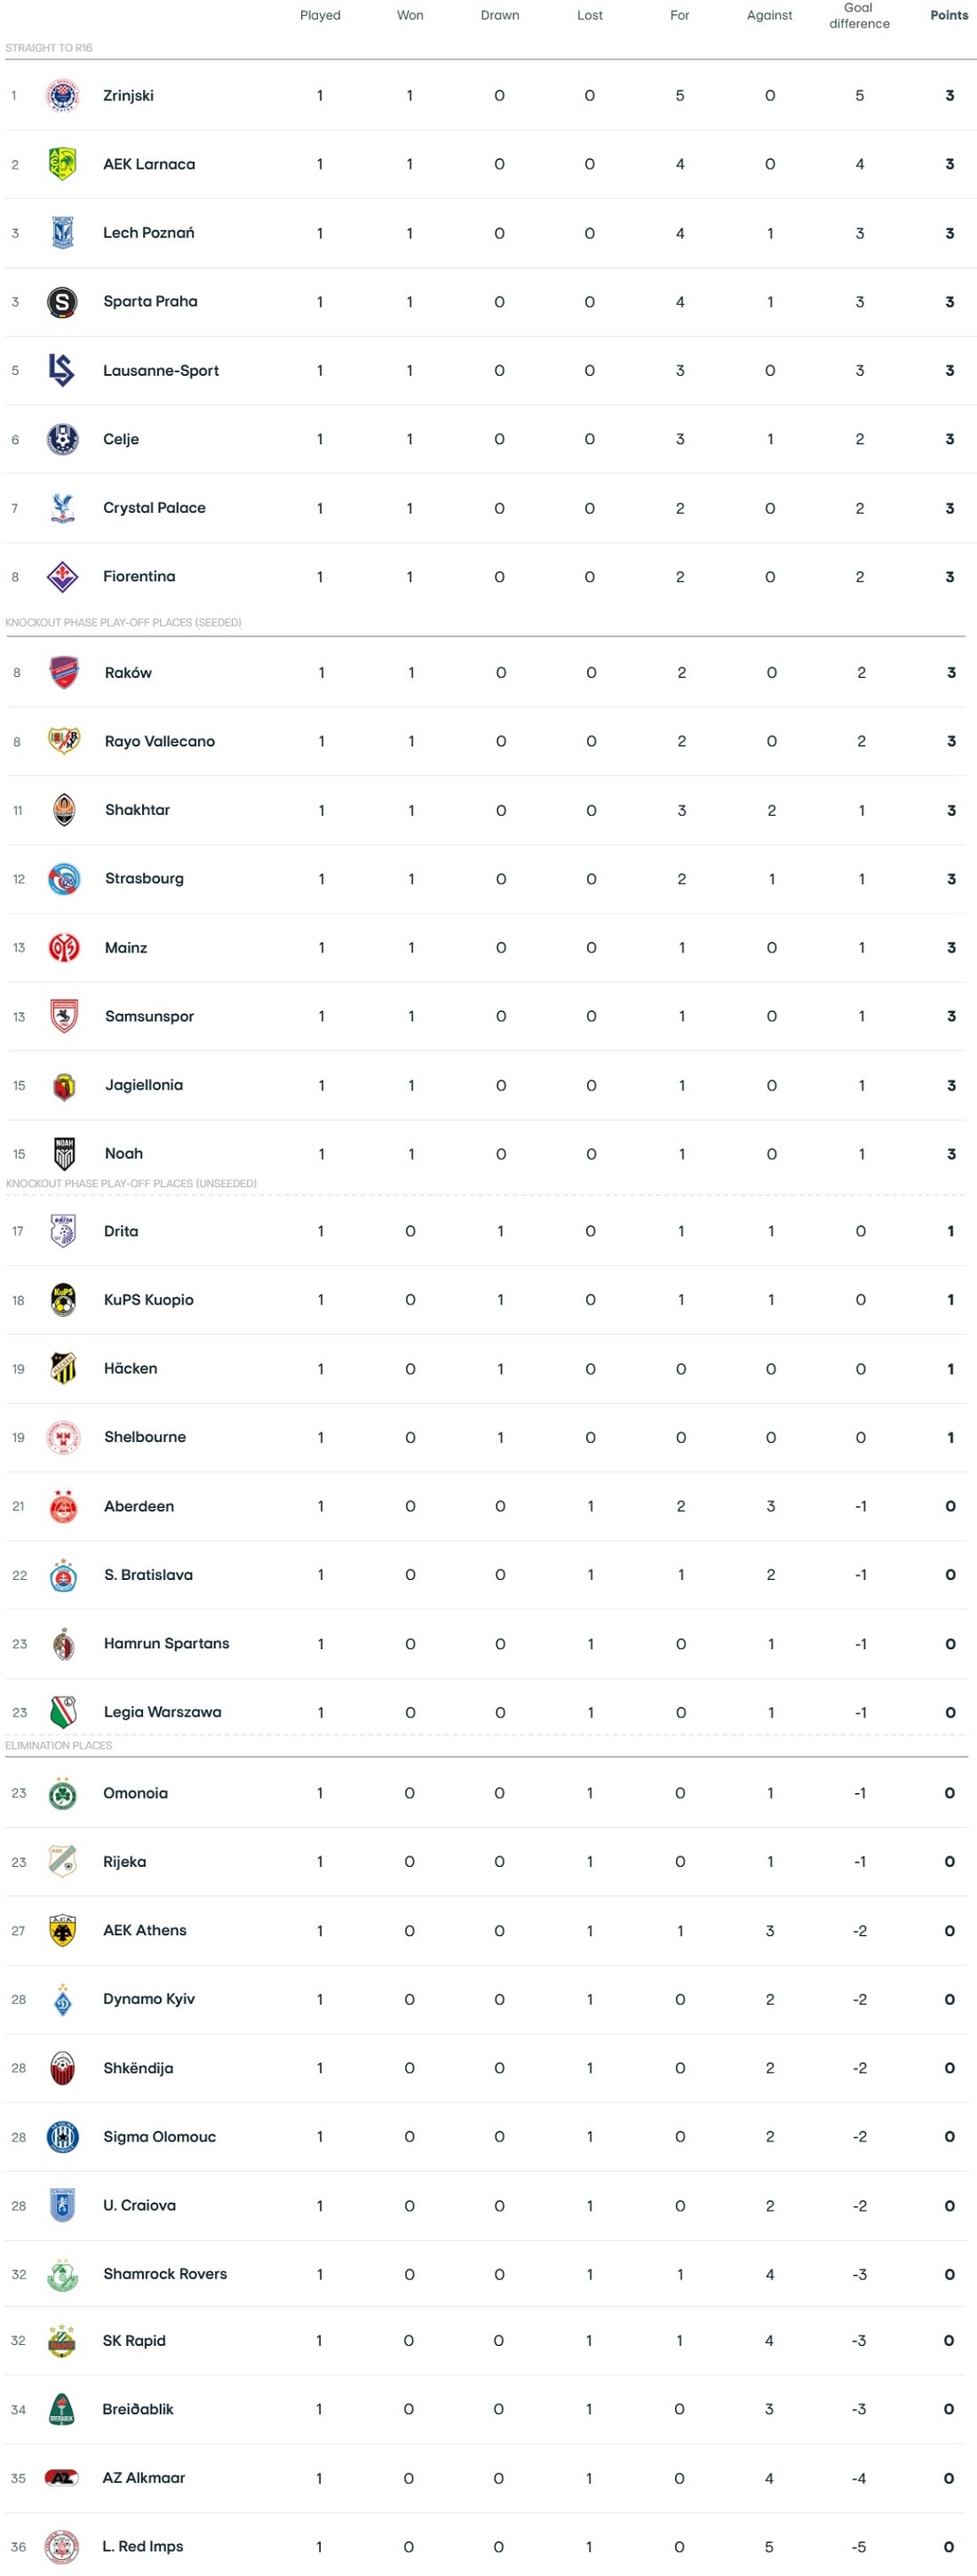Click the Mainz club logo
This screenshot has width=977, height=2576.
[x=64, y=948]
